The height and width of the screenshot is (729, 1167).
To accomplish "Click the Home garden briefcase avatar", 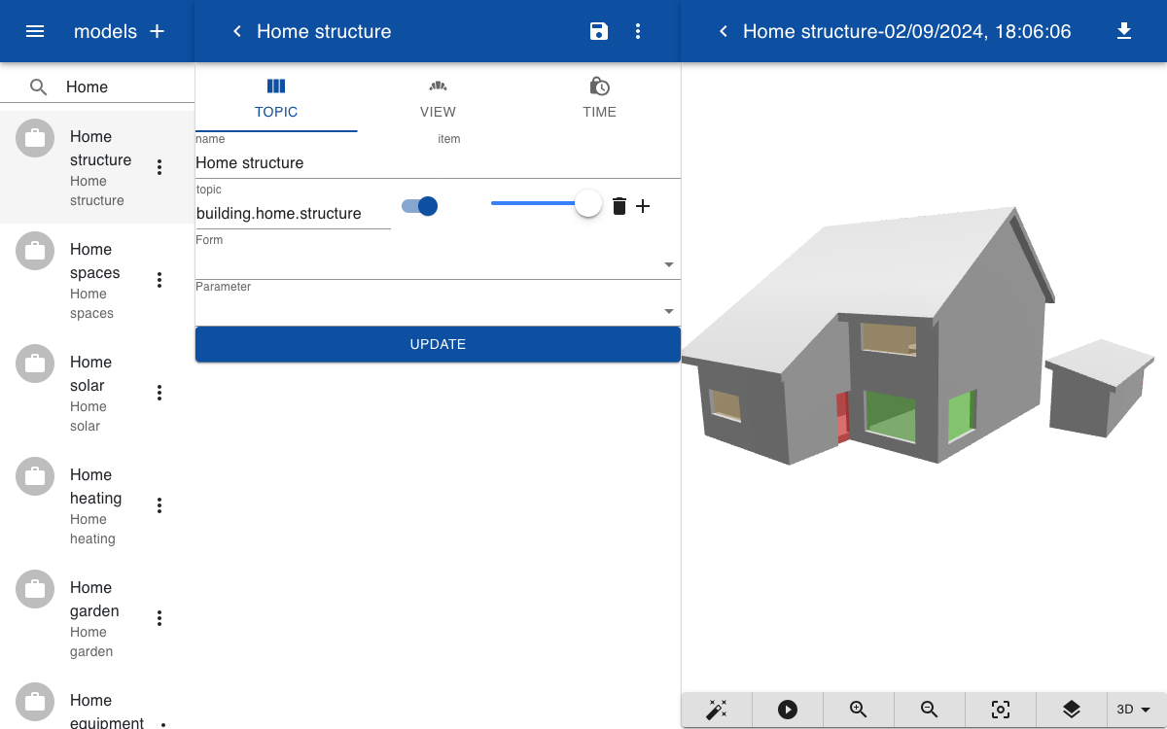I will (x=35, y=589).
